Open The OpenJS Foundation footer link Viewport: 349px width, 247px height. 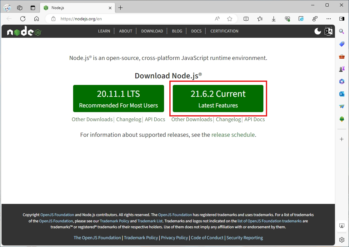coord(97,238)
